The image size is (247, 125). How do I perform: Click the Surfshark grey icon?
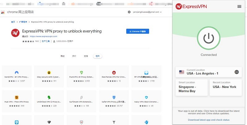[x=82, y=97]
